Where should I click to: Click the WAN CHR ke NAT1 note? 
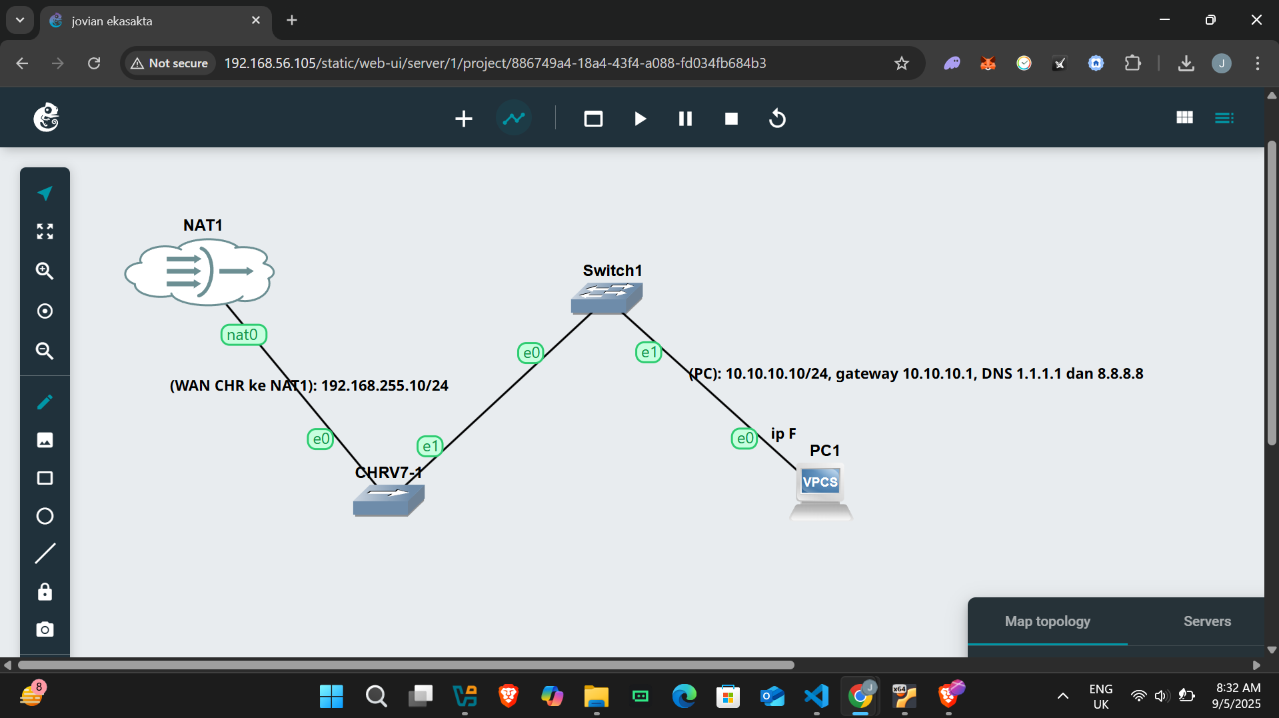tap(309, 385)
